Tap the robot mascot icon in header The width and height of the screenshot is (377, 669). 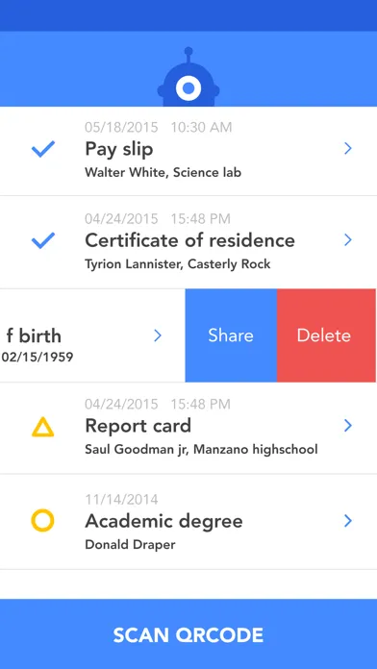(188, 77)
